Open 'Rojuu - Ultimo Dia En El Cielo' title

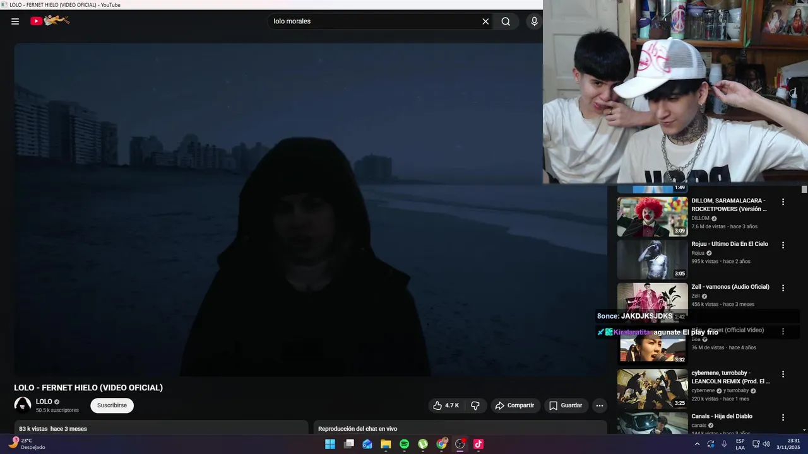(x=730, y=244)
